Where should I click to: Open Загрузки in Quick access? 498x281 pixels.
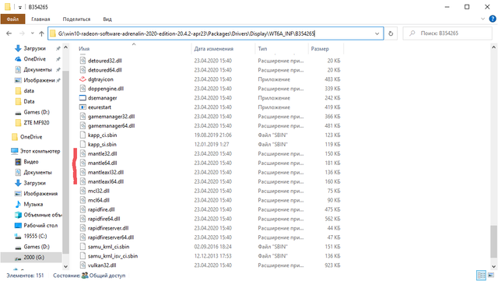34,48
